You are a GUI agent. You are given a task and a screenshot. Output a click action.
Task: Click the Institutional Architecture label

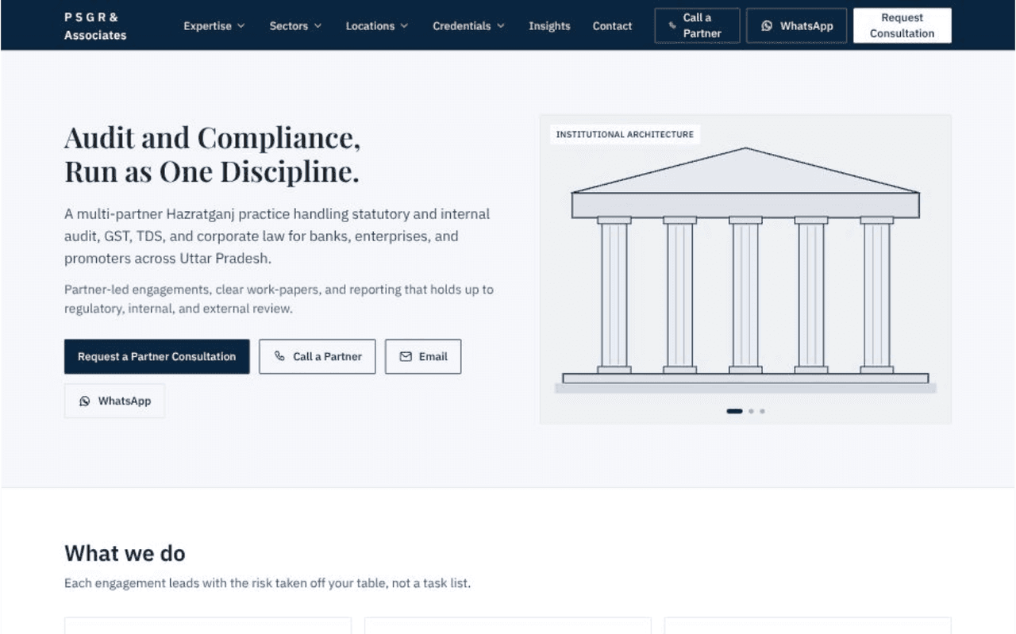pyautogui.click(x=625, y=134)
